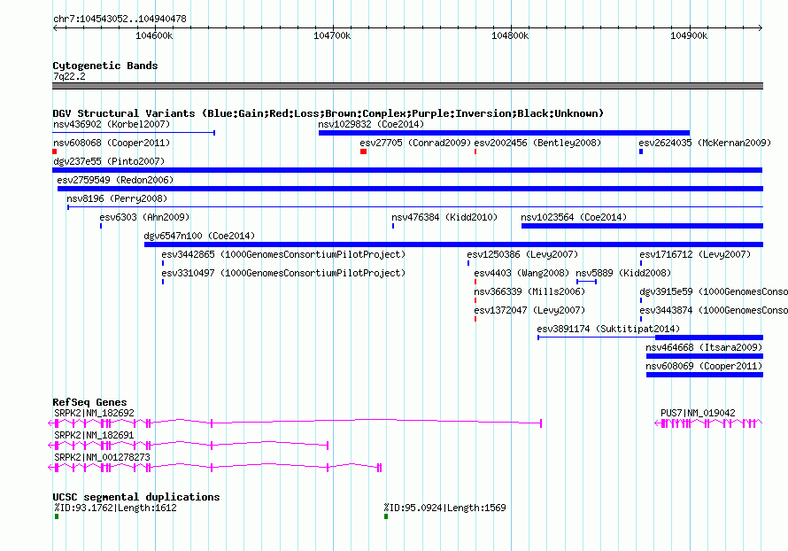Select the 104700k ruler position
Image resolution: width=788 pixels, height=551 pixels.
332,35
